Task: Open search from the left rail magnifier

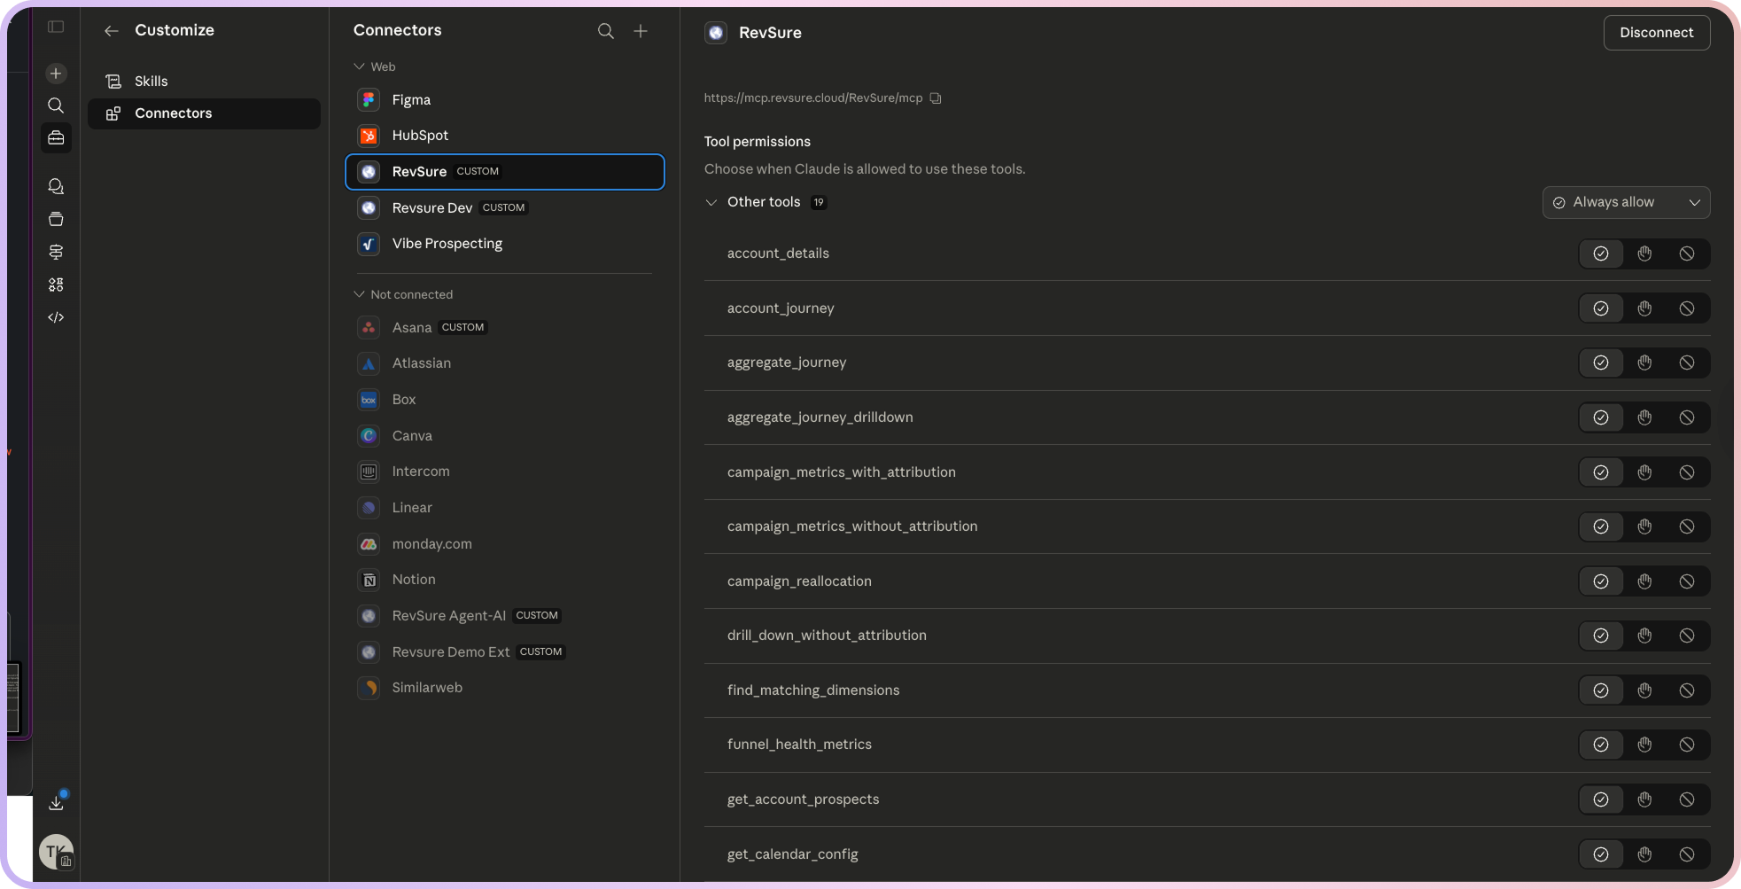Action: (x=56, y=105)
